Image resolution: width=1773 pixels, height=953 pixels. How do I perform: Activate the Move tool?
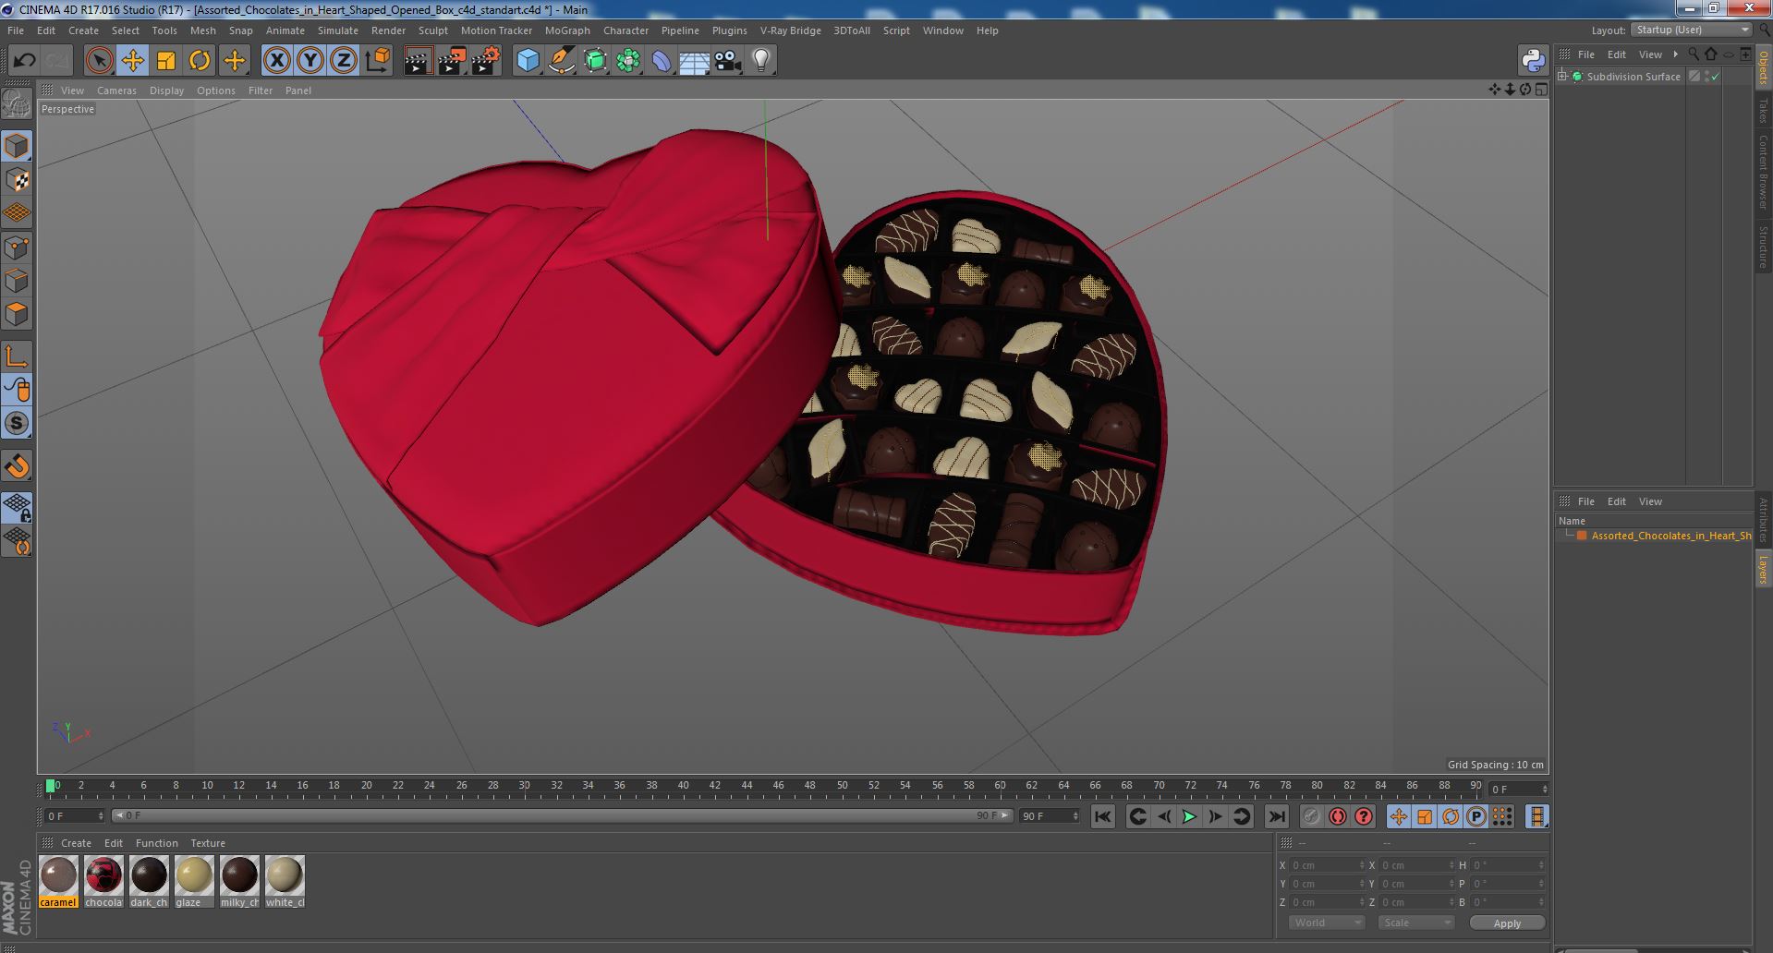pyautogui.click(x=132, y=61)
